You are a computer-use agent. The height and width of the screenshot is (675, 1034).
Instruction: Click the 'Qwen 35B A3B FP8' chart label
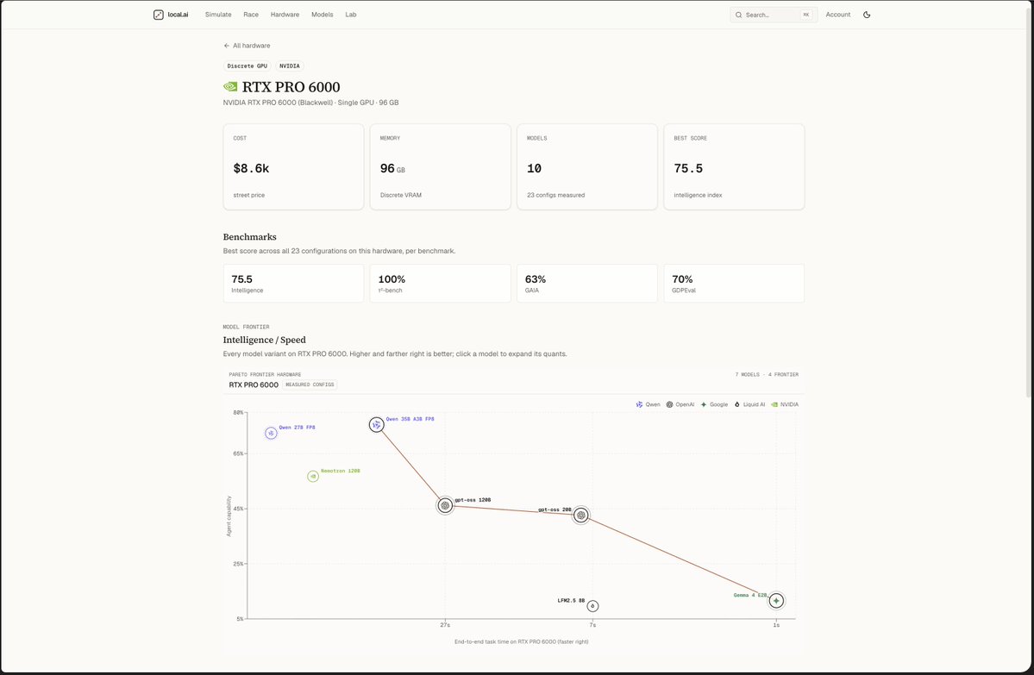point(410,419)
